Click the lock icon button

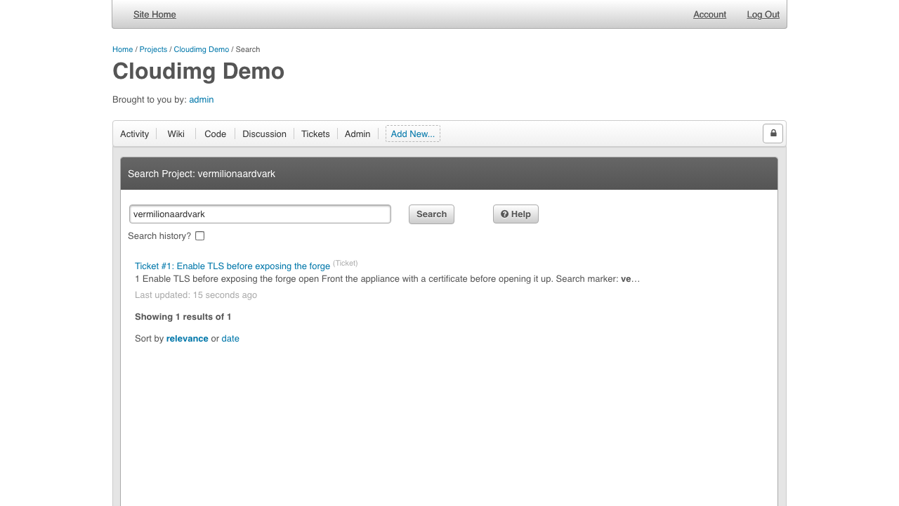pos(773,133)
